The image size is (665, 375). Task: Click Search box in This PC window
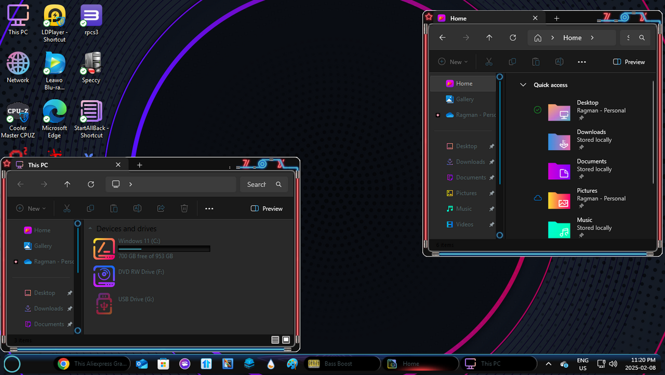tap(264, 184)
